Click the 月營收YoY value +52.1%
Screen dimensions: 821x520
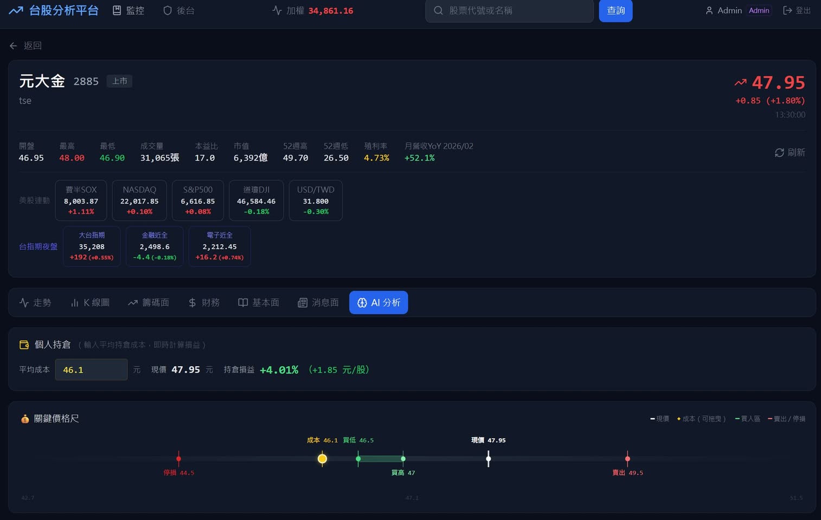click(419, 158)
